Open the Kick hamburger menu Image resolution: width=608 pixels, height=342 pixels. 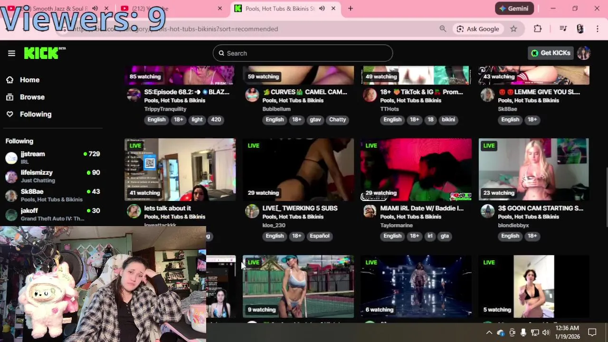tap(11, 53)
